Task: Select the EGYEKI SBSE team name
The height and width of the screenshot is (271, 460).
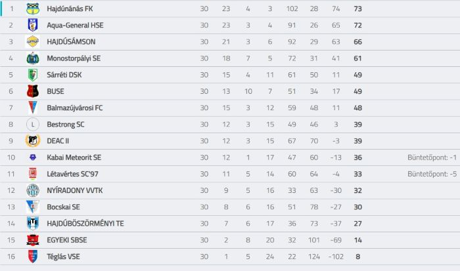Action: [x=67, y=240]
